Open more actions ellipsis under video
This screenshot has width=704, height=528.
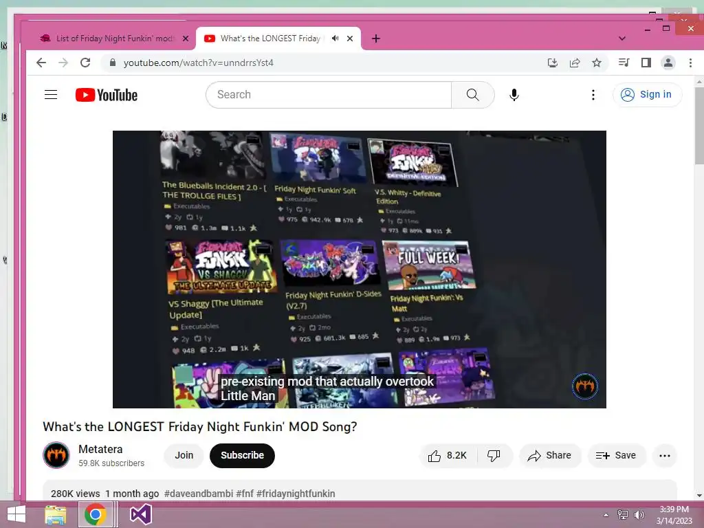[x=665, y=456]
